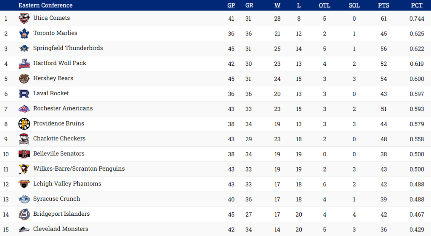This screenshot has height=236, width=431.
Task: Click the Toronto Marlies maple leaf logo
Action: pyautogui.click(x=24, y=33)
